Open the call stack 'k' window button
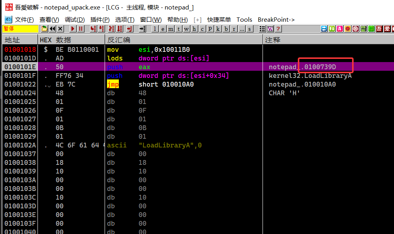The height and width of the screenshot is (234, 394). tap(218, 29)
